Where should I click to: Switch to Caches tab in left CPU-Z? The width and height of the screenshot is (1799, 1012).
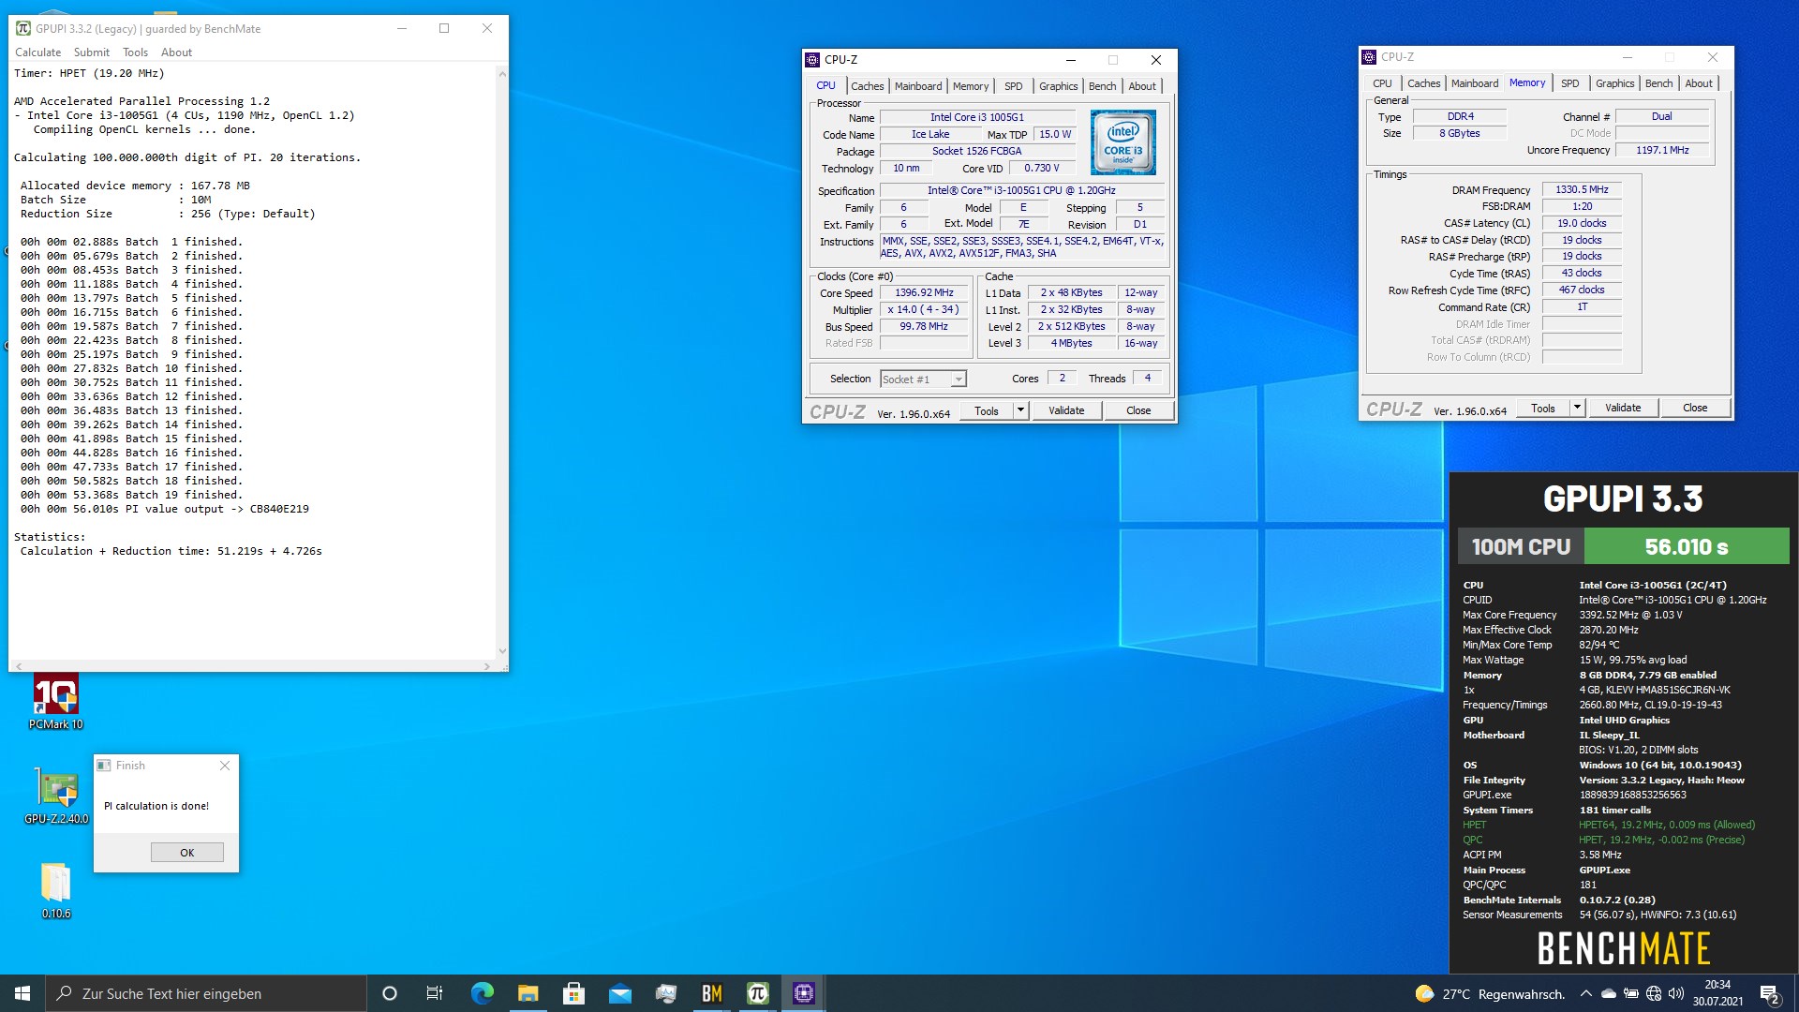click(867, 86)
